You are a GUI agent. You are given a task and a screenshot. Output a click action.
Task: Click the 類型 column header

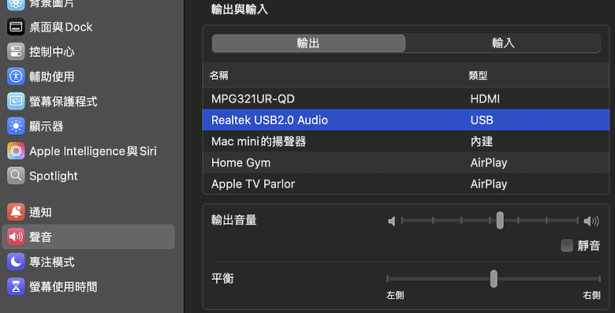(x=478, y=76)
